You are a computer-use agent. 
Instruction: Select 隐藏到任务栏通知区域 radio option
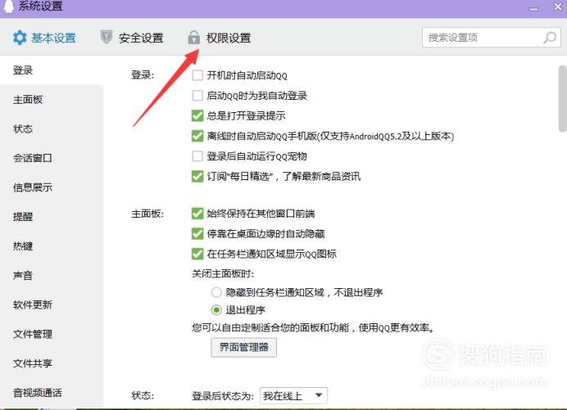click(216, 292)
